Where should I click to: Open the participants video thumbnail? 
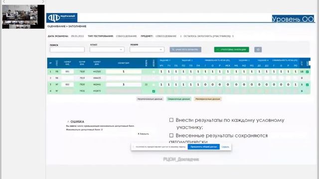point(23,16)
